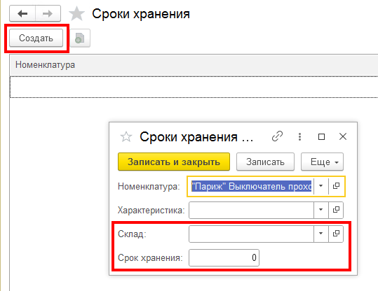Open Номенклатура item form icon
Viewport: 378px width, 291px height.
336,186
